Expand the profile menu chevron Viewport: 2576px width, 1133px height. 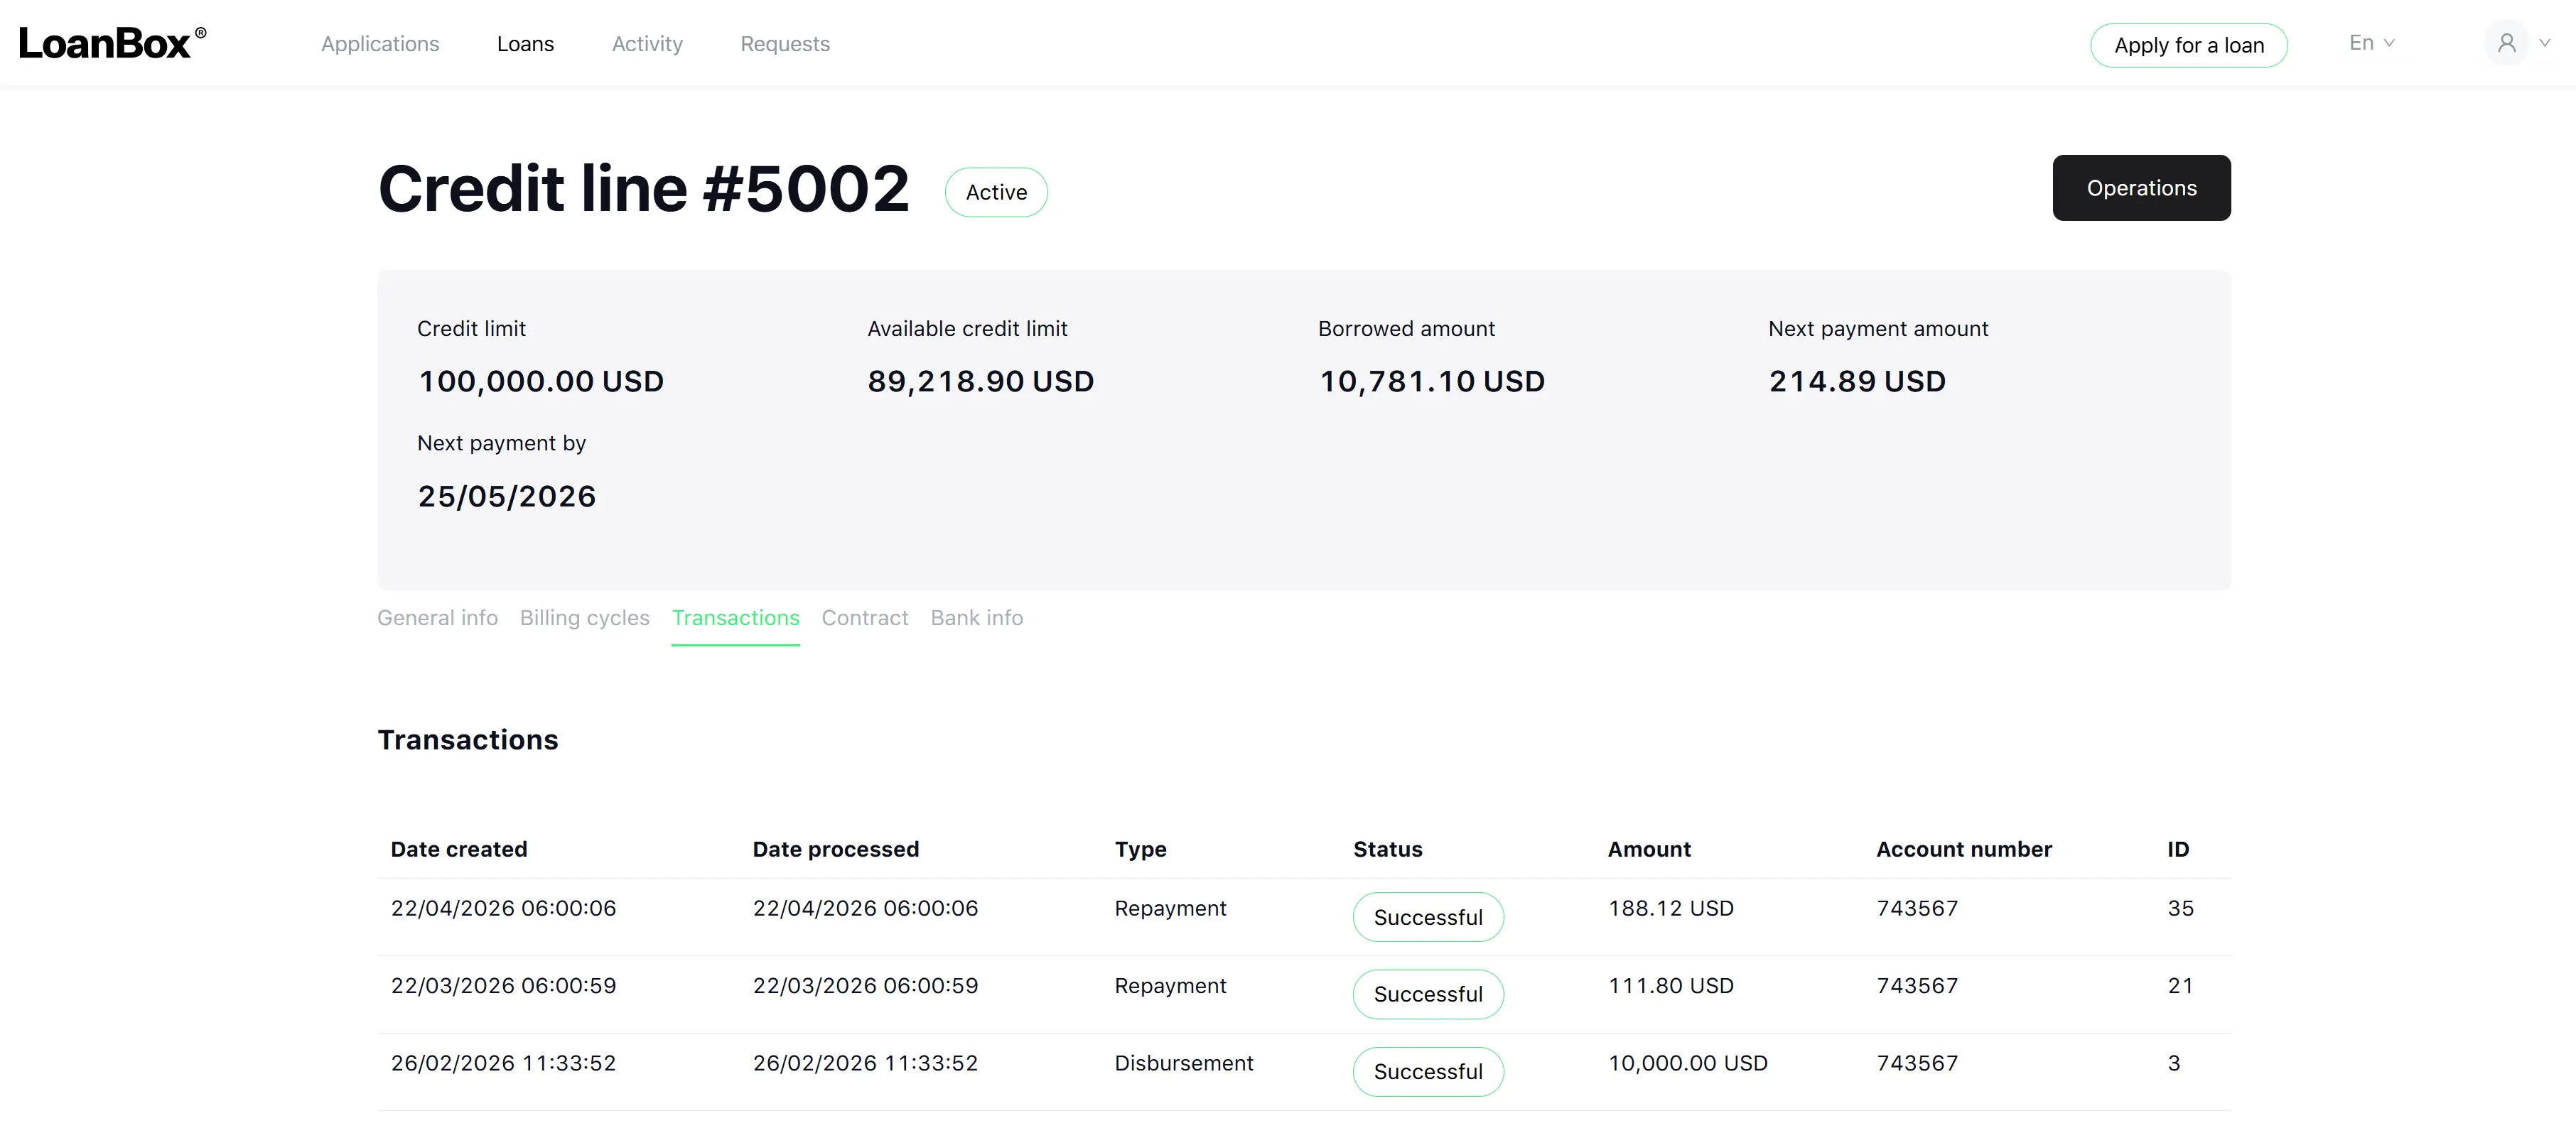pyautogui.click(x=2545, y=43)
